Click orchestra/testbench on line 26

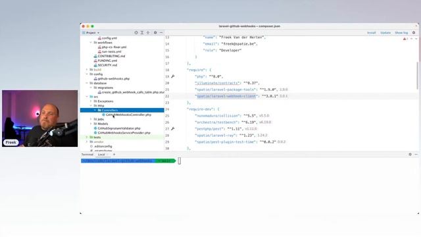coord(216,122)
